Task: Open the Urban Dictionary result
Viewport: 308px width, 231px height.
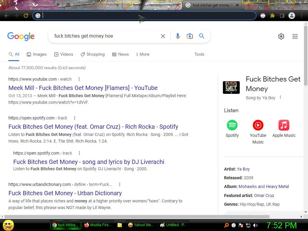Action: pos(65,193)
